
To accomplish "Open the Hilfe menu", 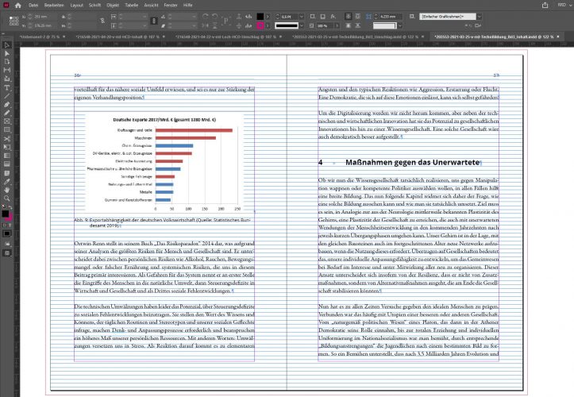I will [x=188, y=5].
